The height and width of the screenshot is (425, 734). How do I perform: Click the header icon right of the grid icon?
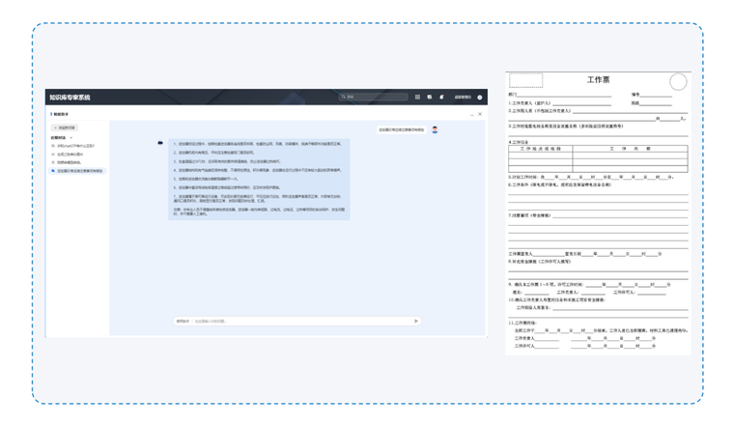tap(430, 97)
